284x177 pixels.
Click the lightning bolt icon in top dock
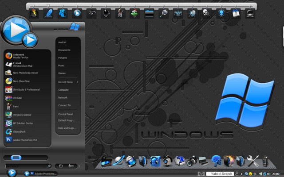pyautogui.click(x=34, y=13)
